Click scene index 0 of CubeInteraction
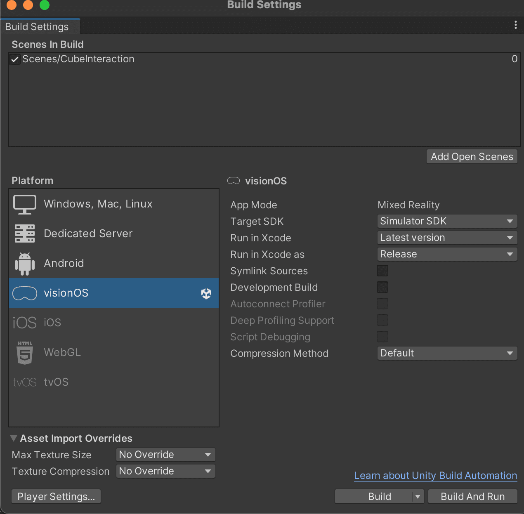 [x=515, y=59]
